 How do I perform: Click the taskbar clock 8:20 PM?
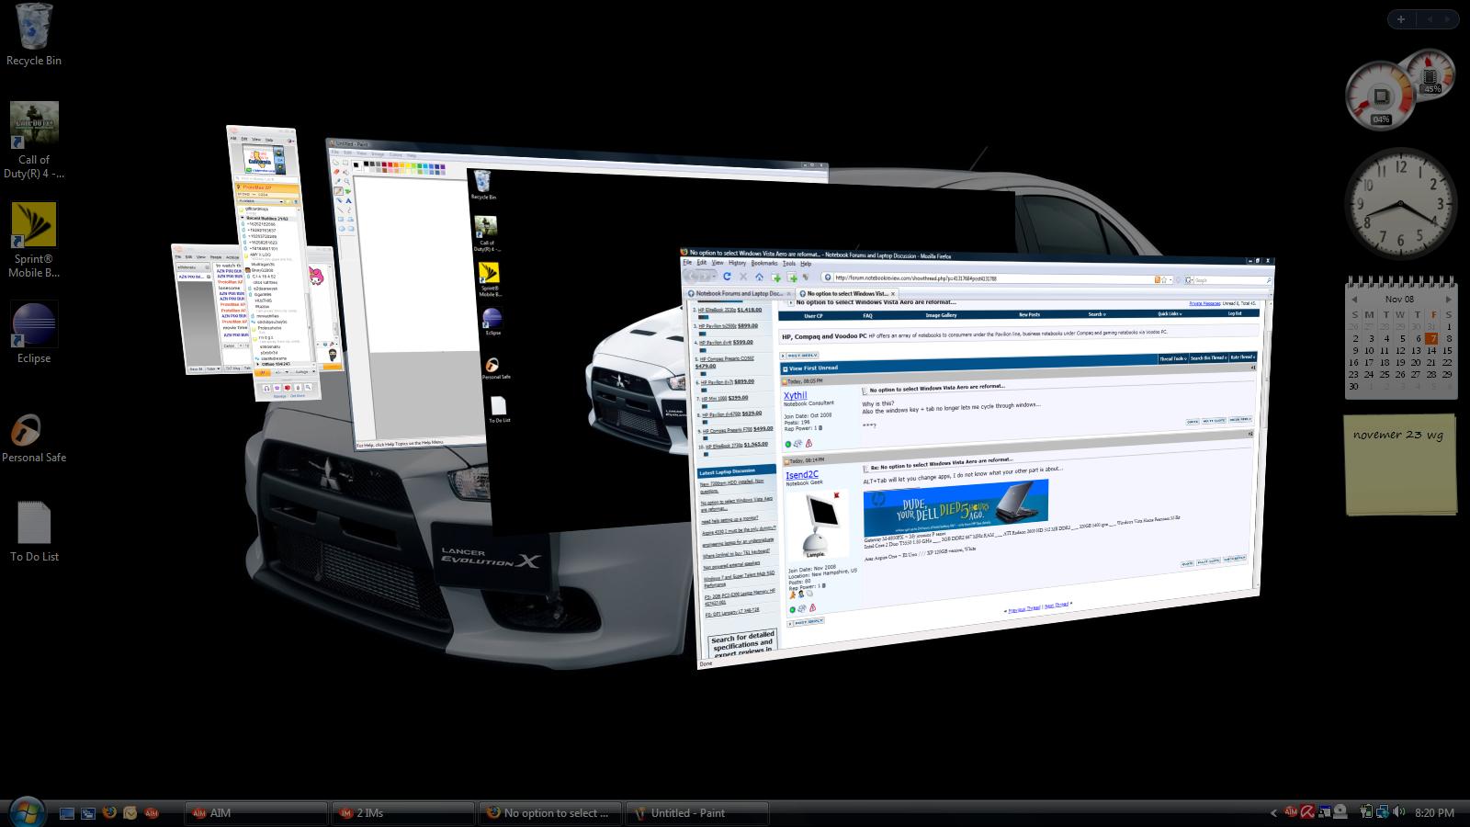pos(1434,813)
